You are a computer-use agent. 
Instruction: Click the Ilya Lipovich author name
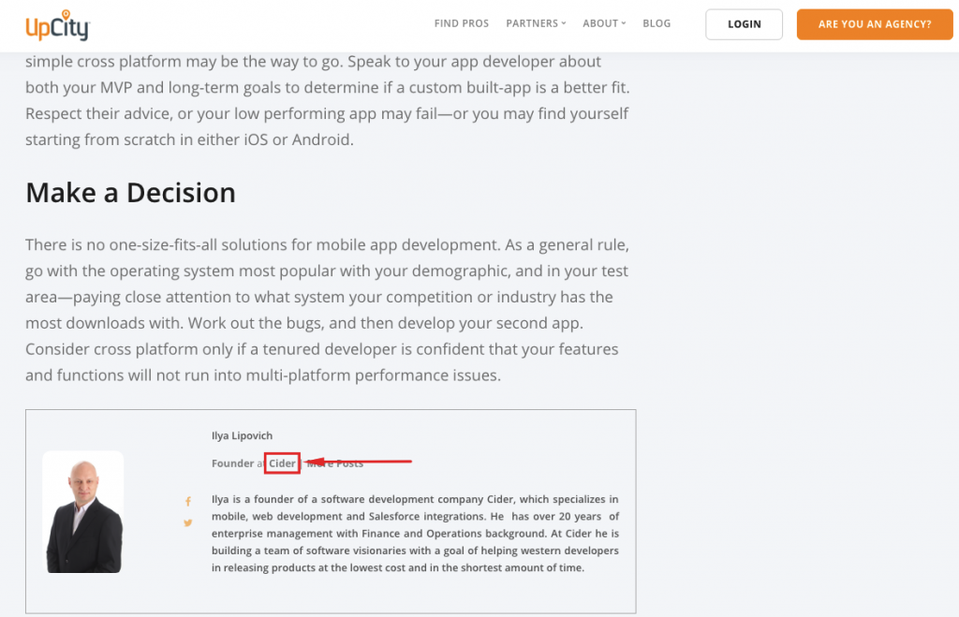coord(243,435)
